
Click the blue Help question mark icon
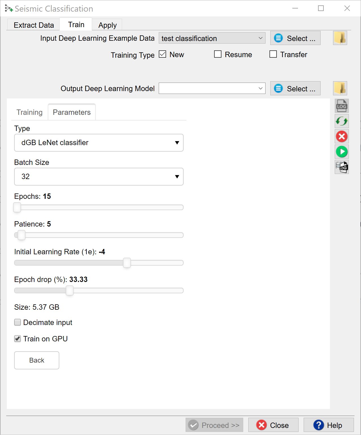pos(318,425)
